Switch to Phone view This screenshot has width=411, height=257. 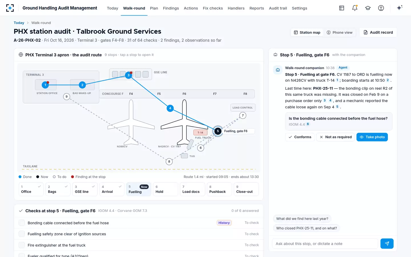click(340, 33)
